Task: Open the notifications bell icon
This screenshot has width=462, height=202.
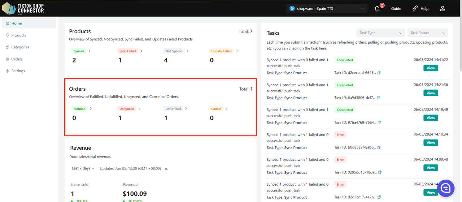Action: point(377,8)
